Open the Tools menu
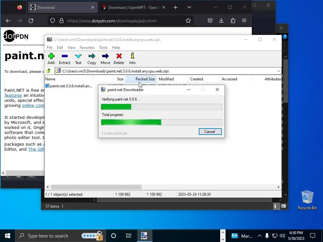Viewport: 323px width, 242px height. tap(103, 48)
